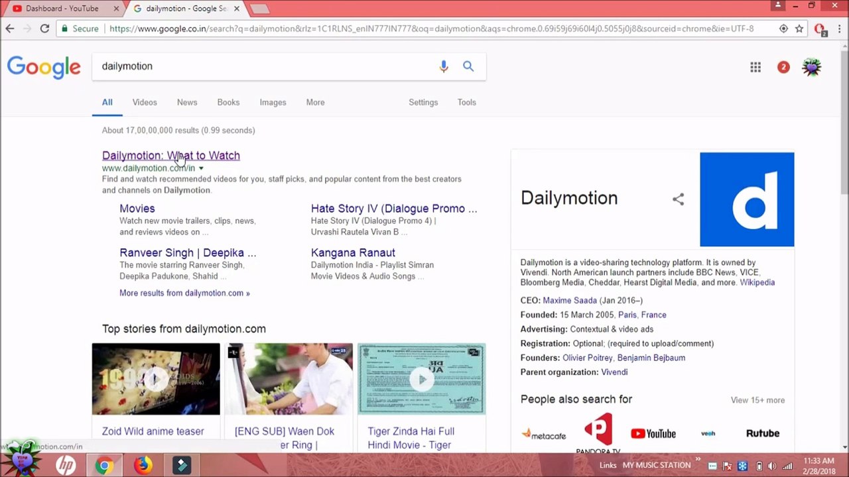This screenshot has width=849, height=477.
Task: Open search Tools options
Action: (x=466, y=102)
